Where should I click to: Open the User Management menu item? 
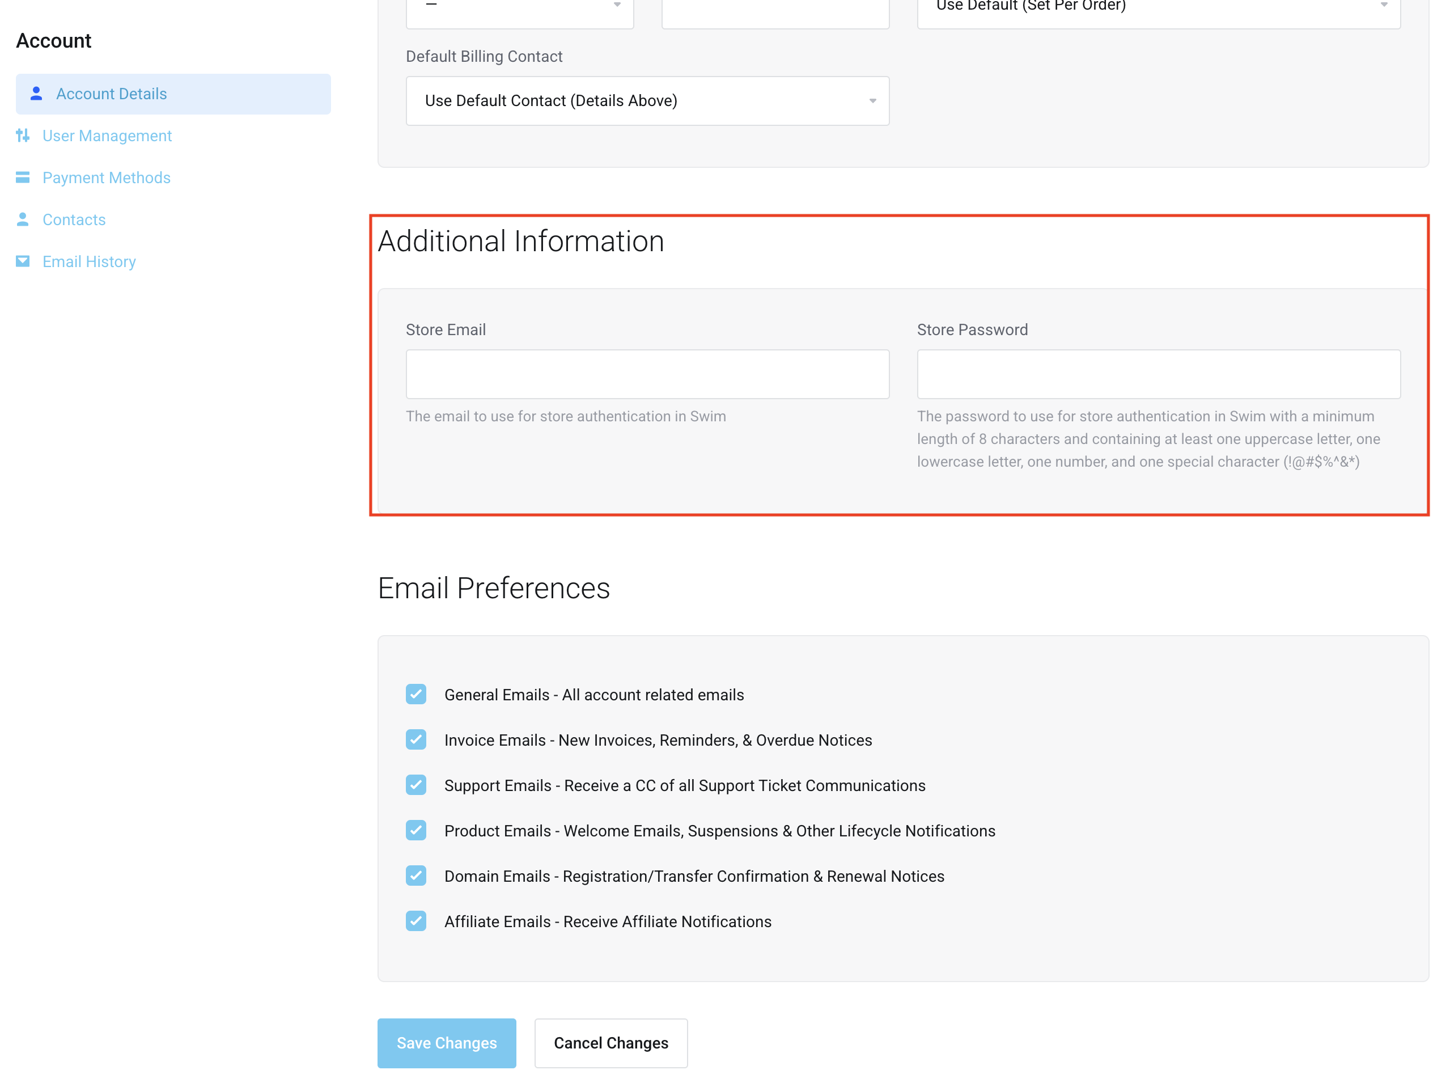coord(107,136)
